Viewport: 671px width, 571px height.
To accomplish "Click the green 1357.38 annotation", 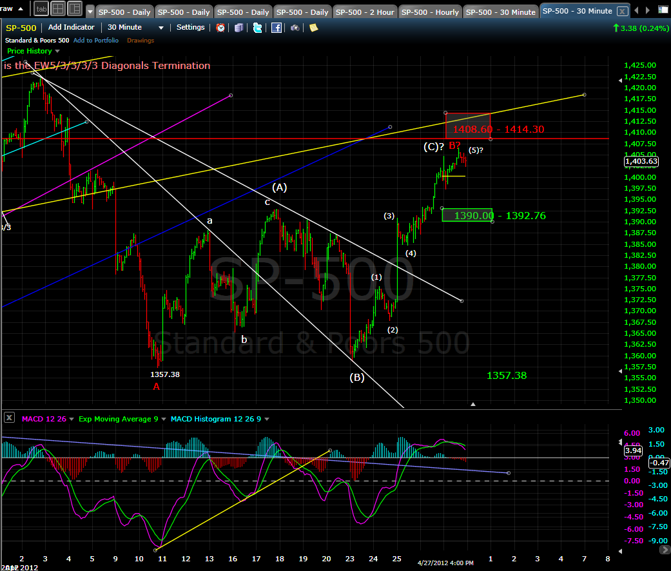I will pyautogui.click(x=507, y=376).
